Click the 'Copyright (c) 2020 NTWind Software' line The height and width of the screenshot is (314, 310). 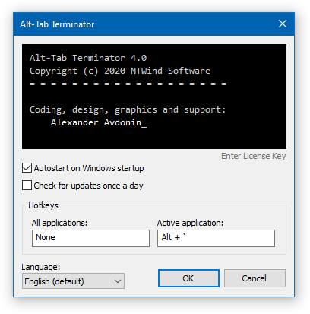click(120, 71)
